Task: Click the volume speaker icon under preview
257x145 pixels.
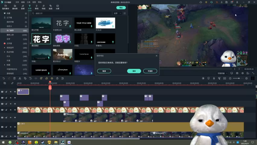Action: pos(243,73)
